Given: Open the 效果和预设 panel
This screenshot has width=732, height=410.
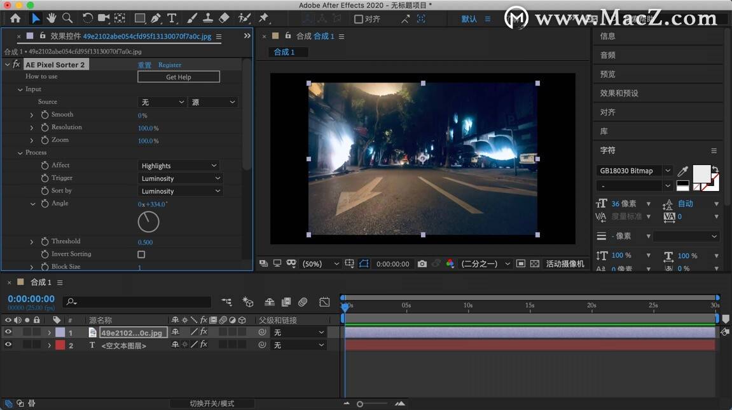Looking at the screenshot, I should [619, 93].
